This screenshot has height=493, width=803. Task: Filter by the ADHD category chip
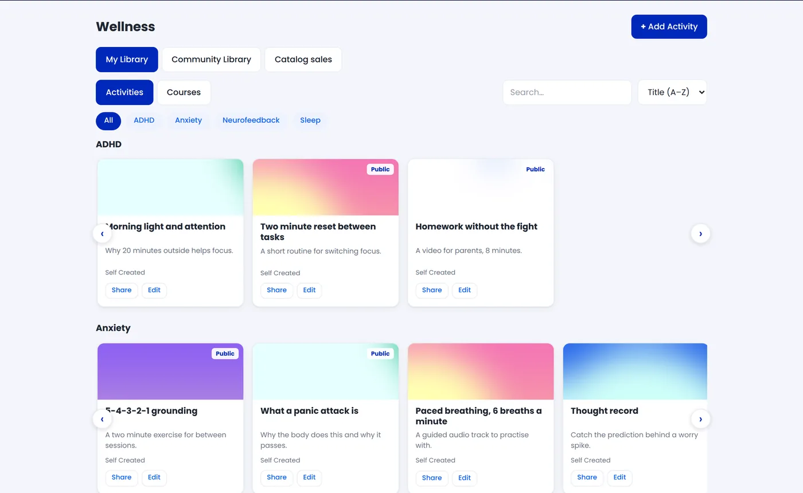pos(144,120)
